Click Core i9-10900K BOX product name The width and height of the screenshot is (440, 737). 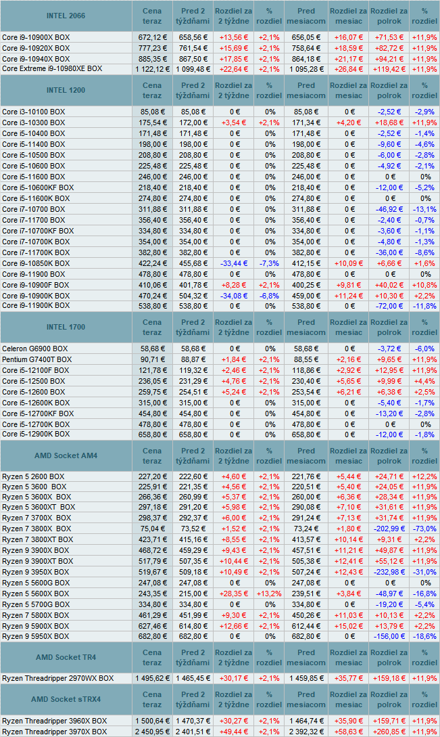click(x=36, y=296)
